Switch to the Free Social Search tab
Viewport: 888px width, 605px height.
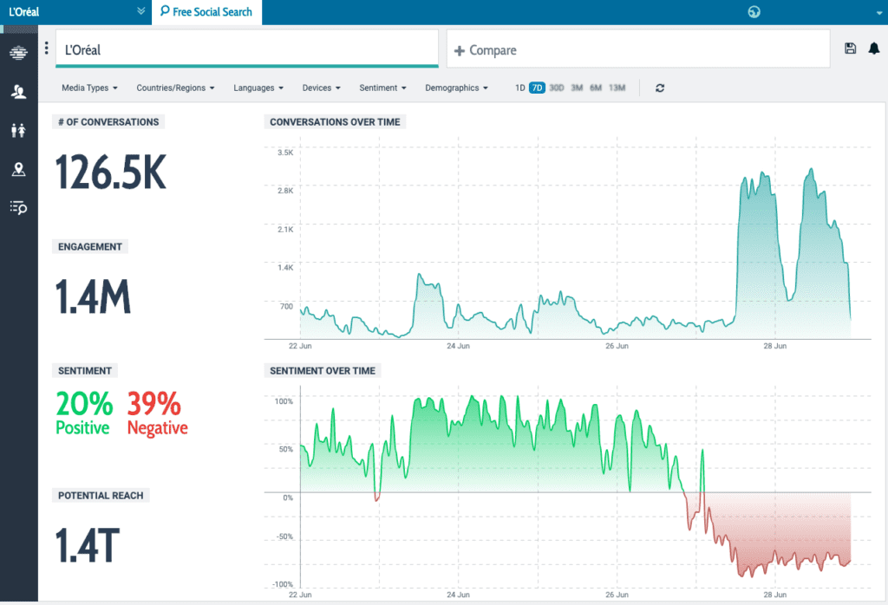click(x=206, y=12)
